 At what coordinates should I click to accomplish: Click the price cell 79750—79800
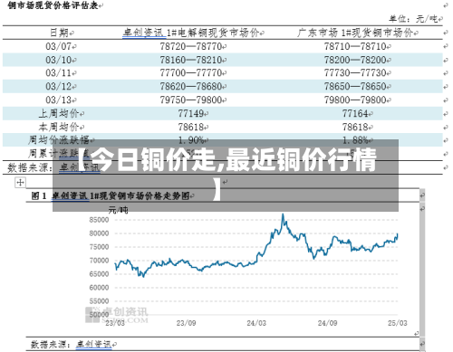tap(191, 100)
